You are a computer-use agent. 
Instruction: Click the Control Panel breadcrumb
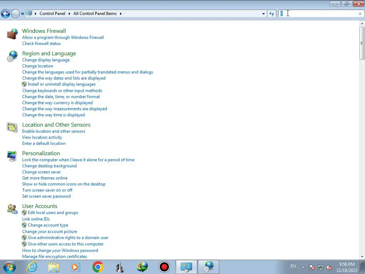(x=52, y=14)
